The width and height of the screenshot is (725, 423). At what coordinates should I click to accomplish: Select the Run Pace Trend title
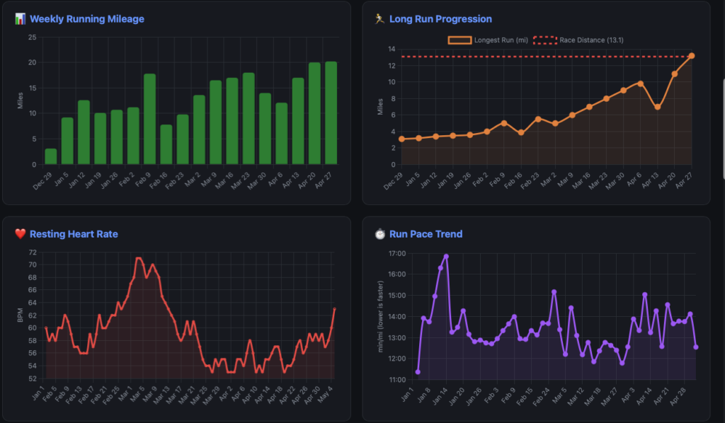pyautogui.click(x=426, y=234)
